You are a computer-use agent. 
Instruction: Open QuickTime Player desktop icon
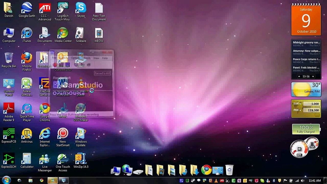27,112
